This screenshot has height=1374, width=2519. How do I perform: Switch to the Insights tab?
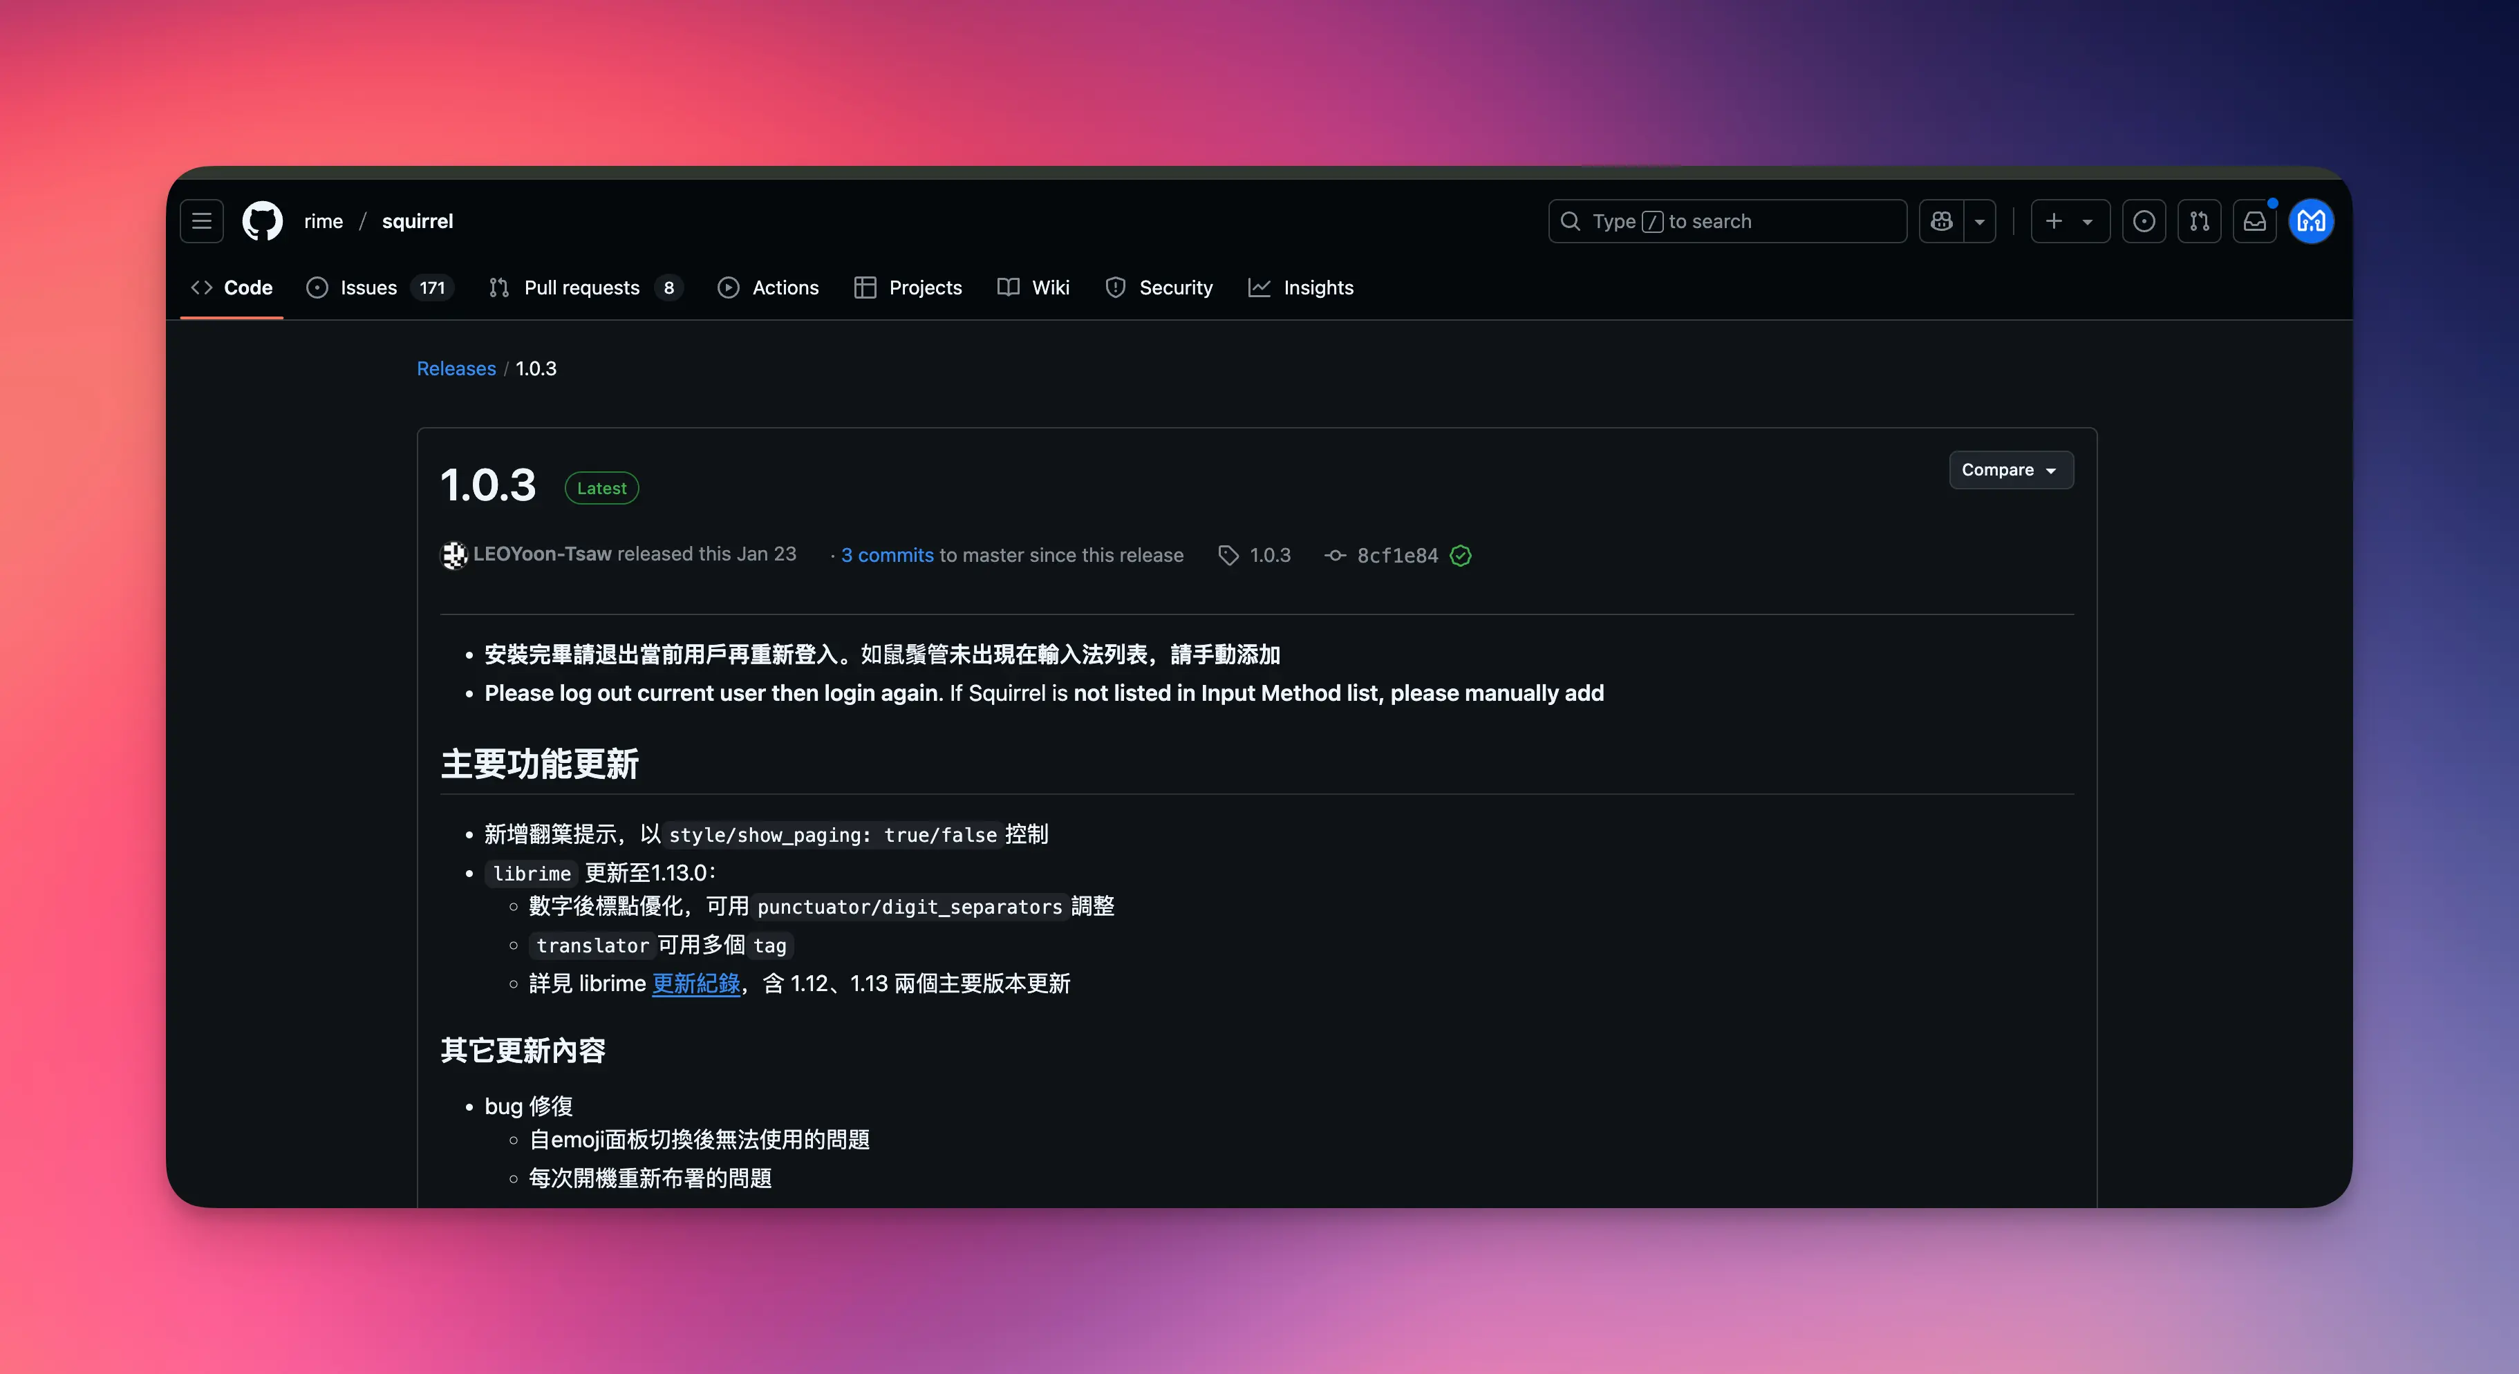[1300, 288]
